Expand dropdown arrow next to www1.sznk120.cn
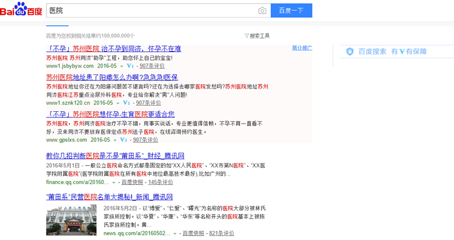454x240 pixels. (x=118, y=103)
